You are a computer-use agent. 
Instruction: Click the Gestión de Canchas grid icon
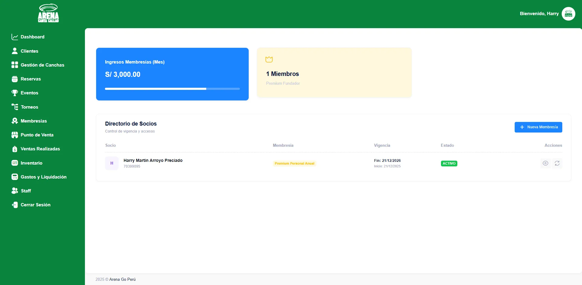click(x=15, y=65)
